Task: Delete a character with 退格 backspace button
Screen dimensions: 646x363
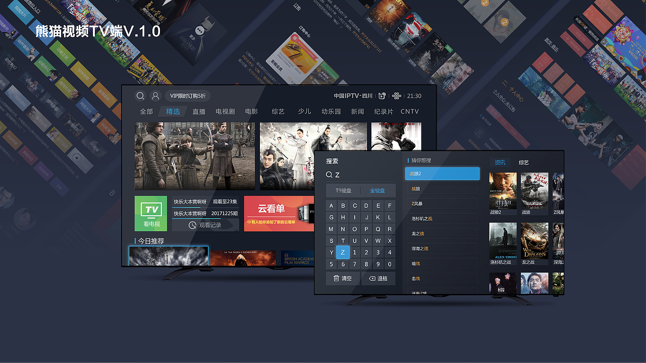Action: [x=379, y=278]
